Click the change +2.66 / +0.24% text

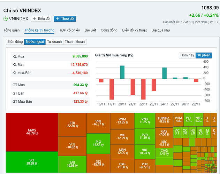click(204, 15)
